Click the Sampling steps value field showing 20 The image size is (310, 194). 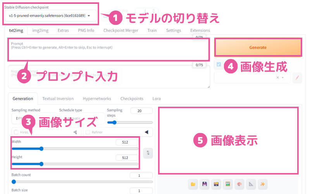(141, 111)
